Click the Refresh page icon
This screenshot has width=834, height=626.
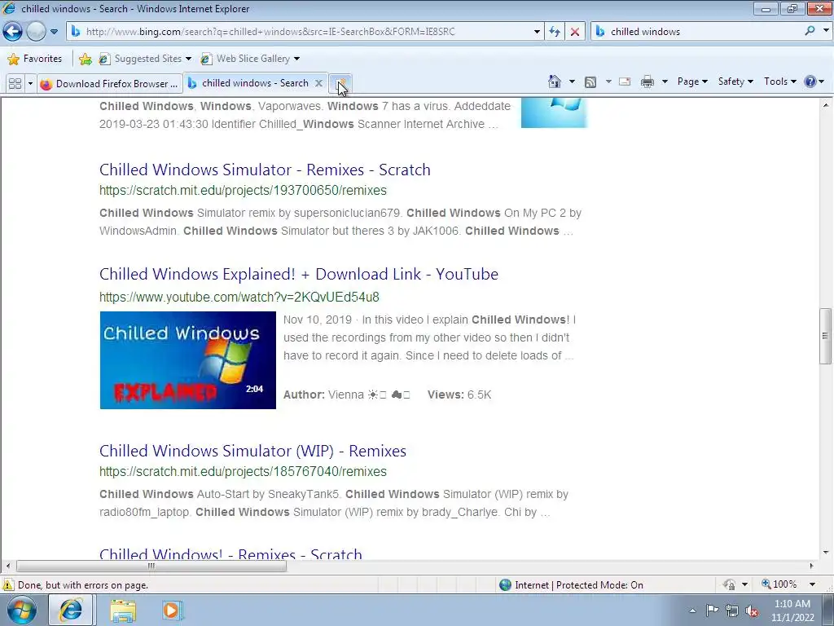tap(555, 32)
